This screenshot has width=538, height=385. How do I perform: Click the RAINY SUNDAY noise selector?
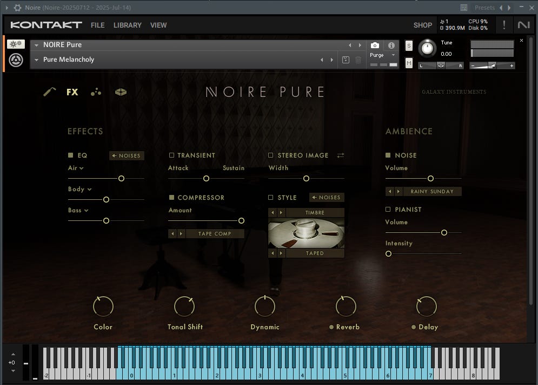point(432,192)
